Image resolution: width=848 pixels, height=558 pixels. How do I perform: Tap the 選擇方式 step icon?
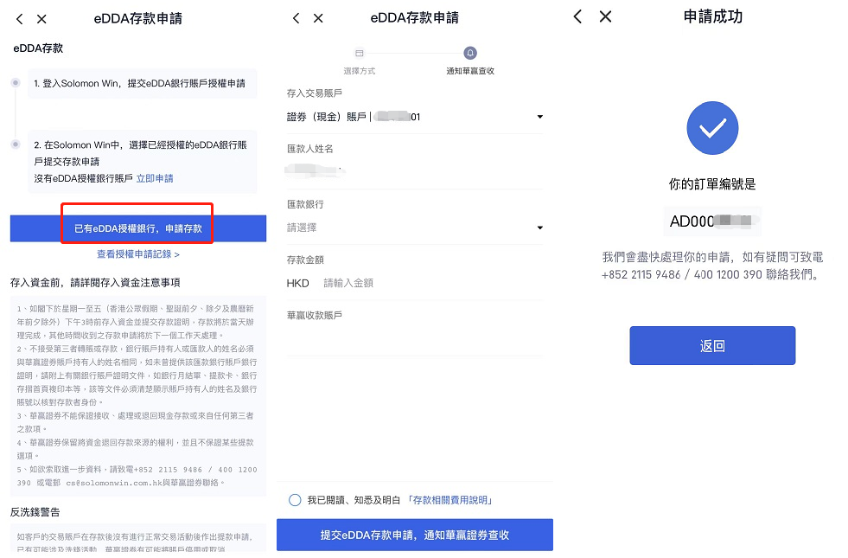click(359, 53)
